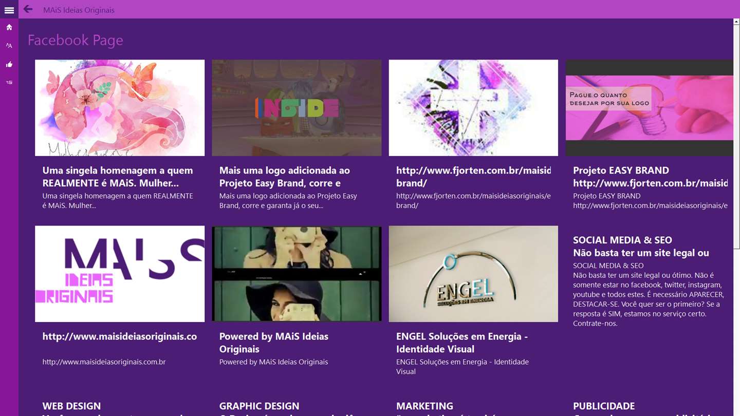Open 'Projeto EASY BRAND' post title
Screen dimensions: 740x416
click(650, 177)
